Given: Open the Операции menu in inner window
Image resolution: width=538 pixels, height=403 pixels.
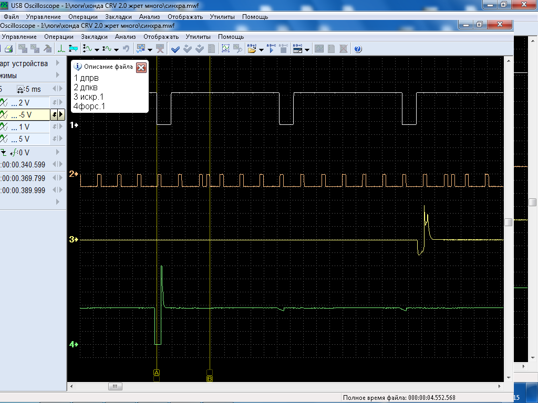Looking at the screenshot, I should click(59, 37).
